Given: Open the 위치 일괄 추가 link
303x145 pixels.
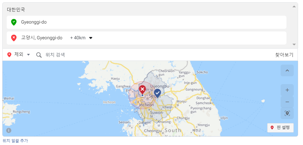Looking at the screenshot, I should tap(15, 141).
